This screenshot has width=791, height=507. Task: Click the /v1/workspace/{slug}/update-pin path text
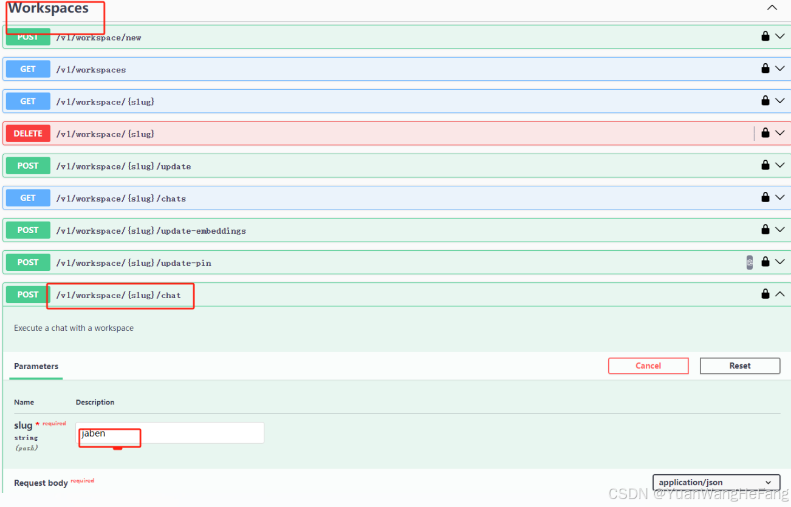point(134,263)
